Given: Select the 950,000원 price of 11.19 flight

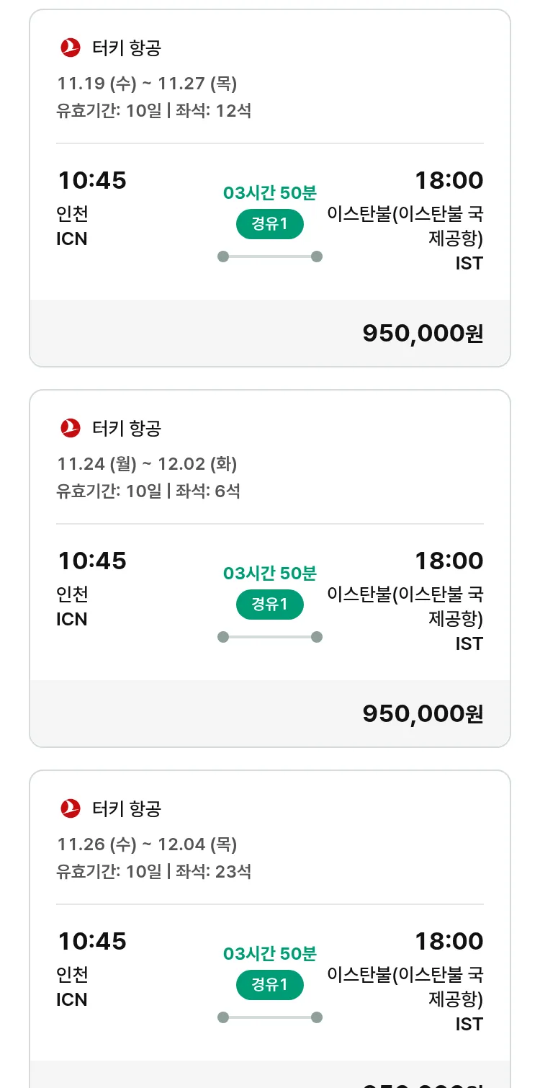Looking at the screenshot, I should click(423, 333).
